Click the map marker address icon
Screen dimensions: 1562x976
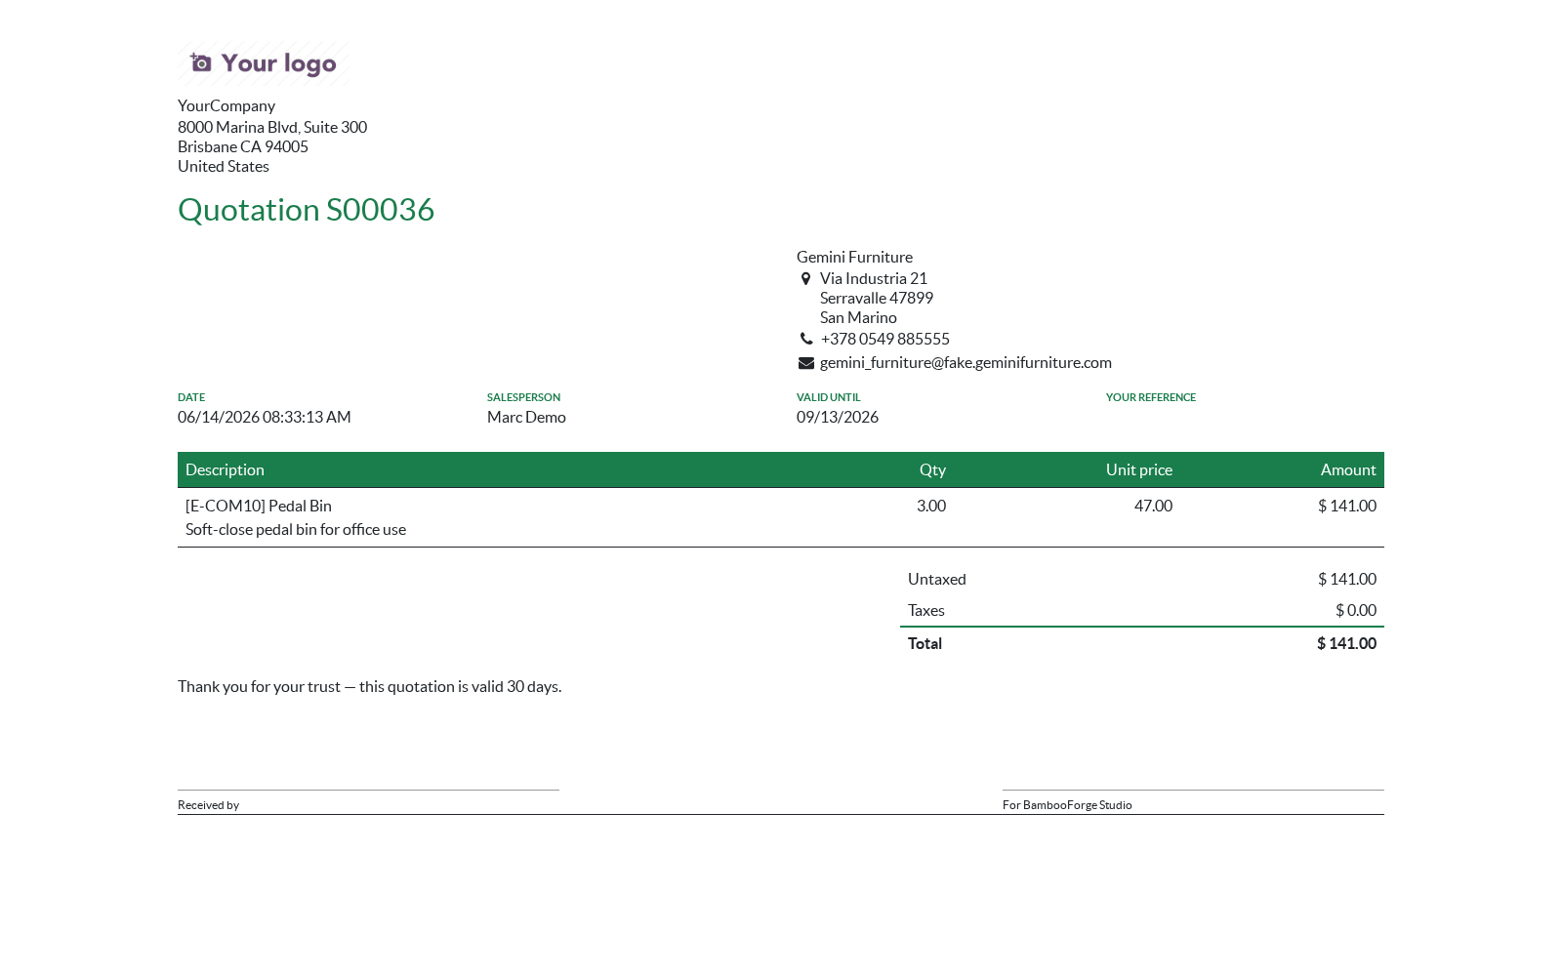point(805,279)
